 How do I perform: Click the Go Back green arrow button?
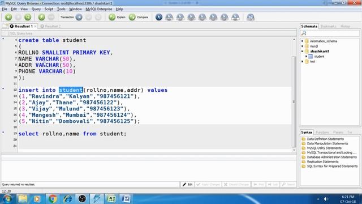click(8, 17)
